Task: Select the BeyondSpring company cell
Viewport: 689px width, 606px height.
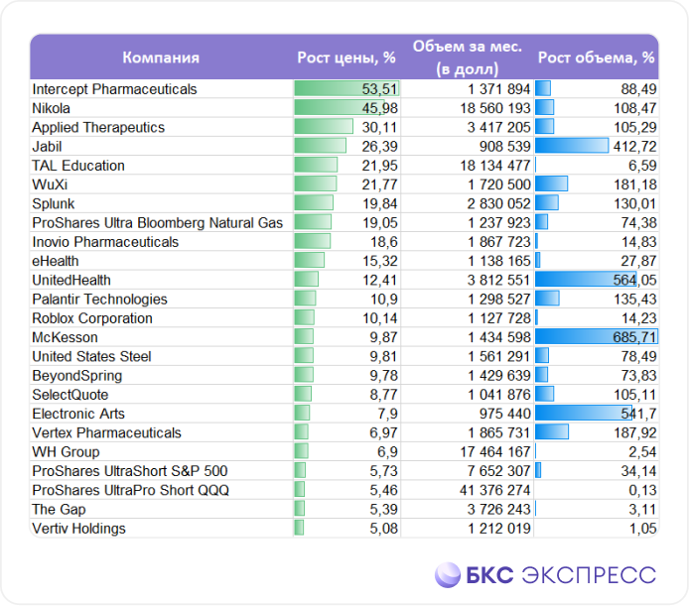Action: [161, 376]
